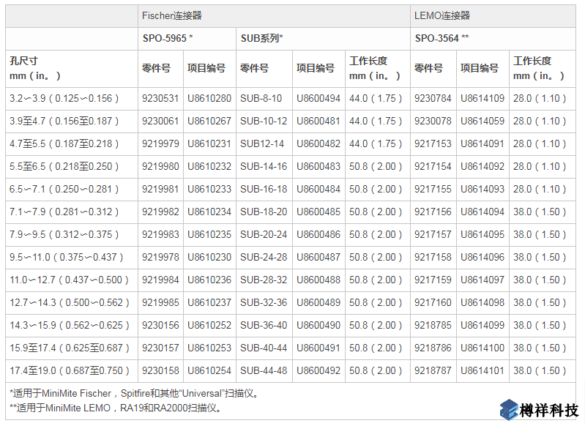Click item number U8610280

(209, 99)
